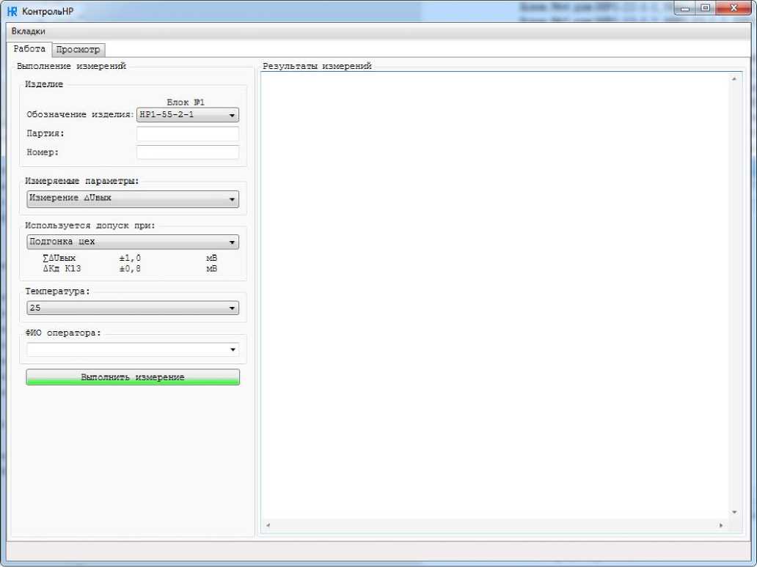
Task: Open the Обозначение изделия dropdown showing HP1-55-2-1
Action: click(188, 115)
